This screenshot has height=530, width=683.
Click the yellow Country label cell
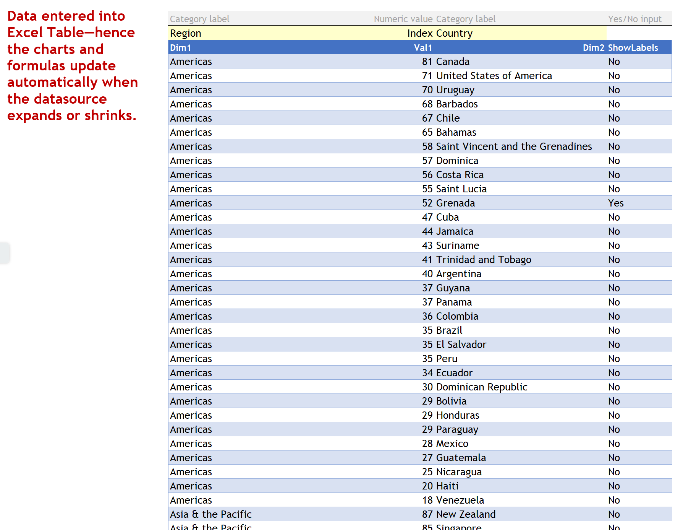(x=520, y=33)
